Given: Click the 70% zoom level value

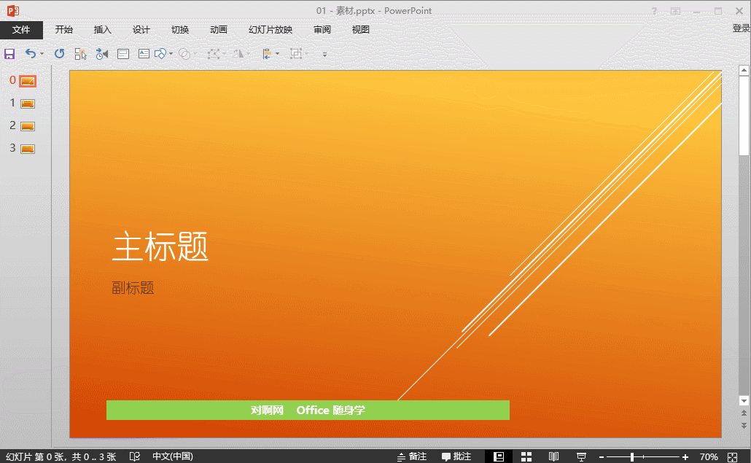Looking at the screenshot, I should pyautogui.click(x=709, y=456).
